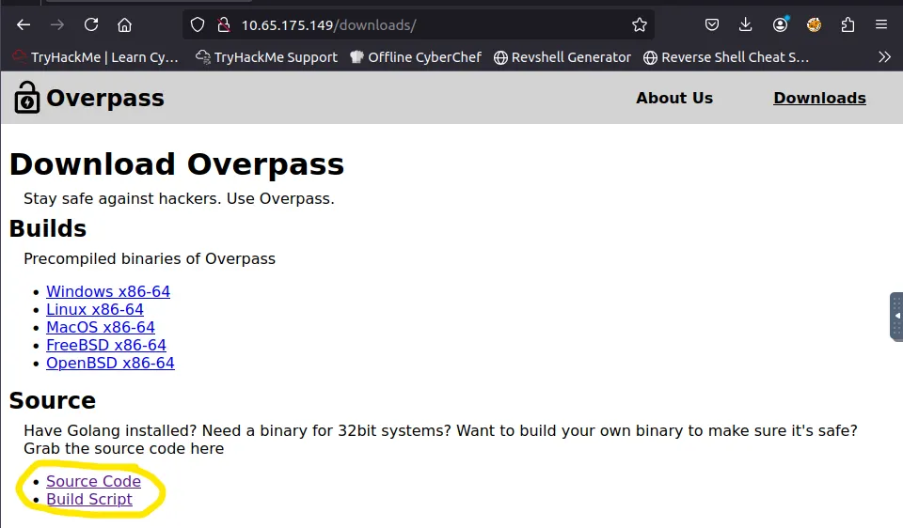The width and height of the screenshot is (903, 528).
Task: Expand the sidebar handle on right edge
Action: click(x=896, y=316)
